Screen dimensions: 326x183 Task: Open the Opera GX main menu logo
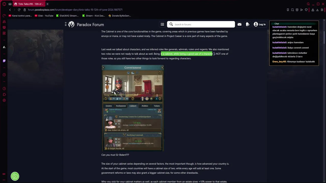tap(4, 4)
